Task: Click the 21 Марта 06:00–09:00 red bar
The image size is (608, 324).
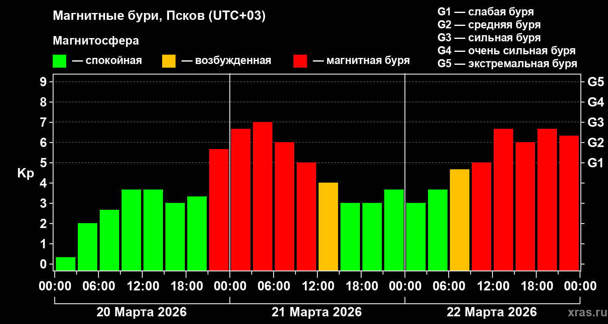Action: (285, 207)
